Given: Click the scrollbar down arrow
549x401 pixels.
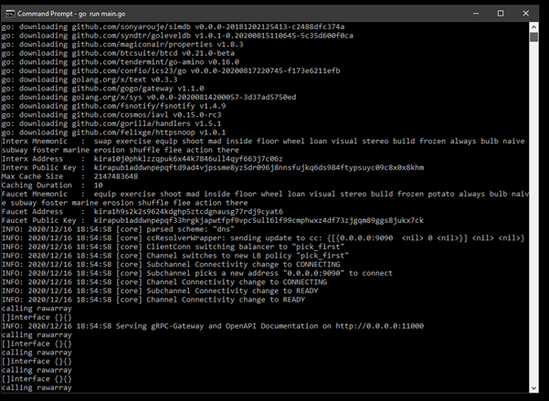Looking at the screenshot, I should [x=533, y=388].
